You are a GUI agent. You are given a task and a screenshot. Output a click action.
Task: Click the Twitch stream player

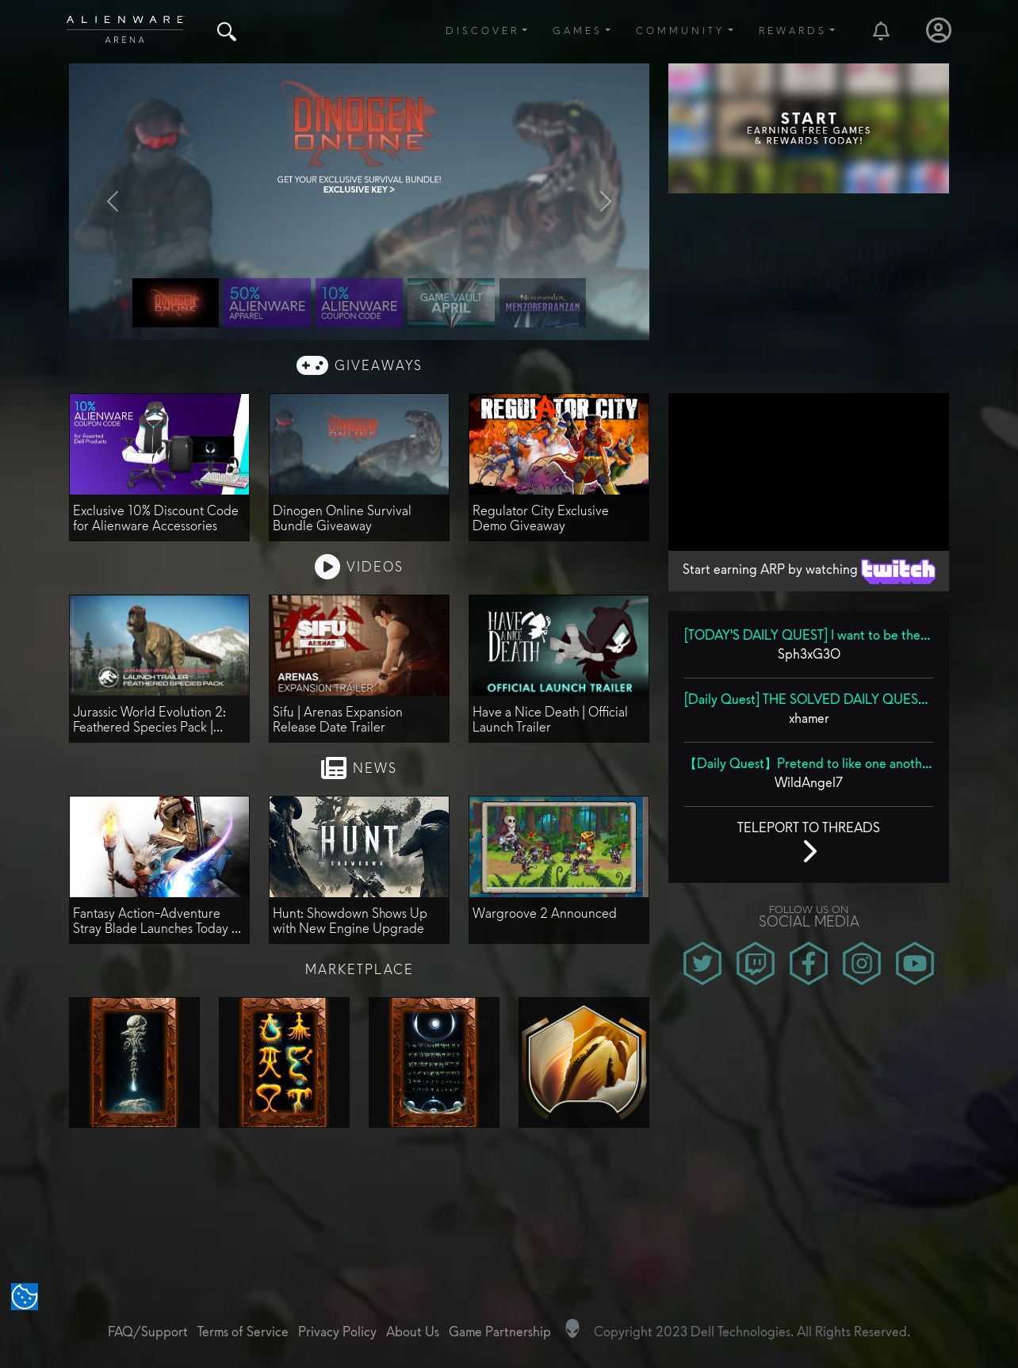pyautogui.click(x=809, y=472)
